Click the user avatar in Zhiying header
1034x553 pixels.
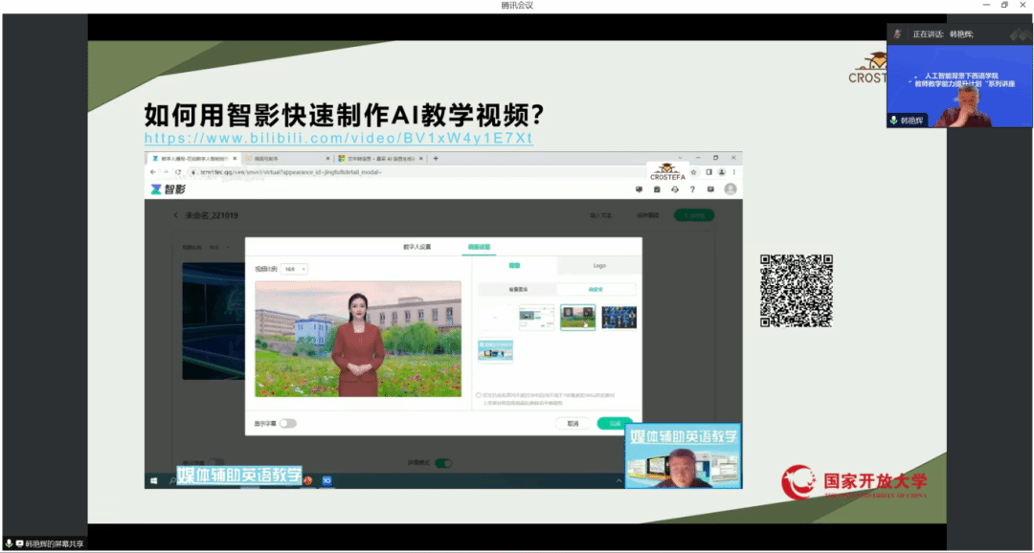tap(731, 189)
